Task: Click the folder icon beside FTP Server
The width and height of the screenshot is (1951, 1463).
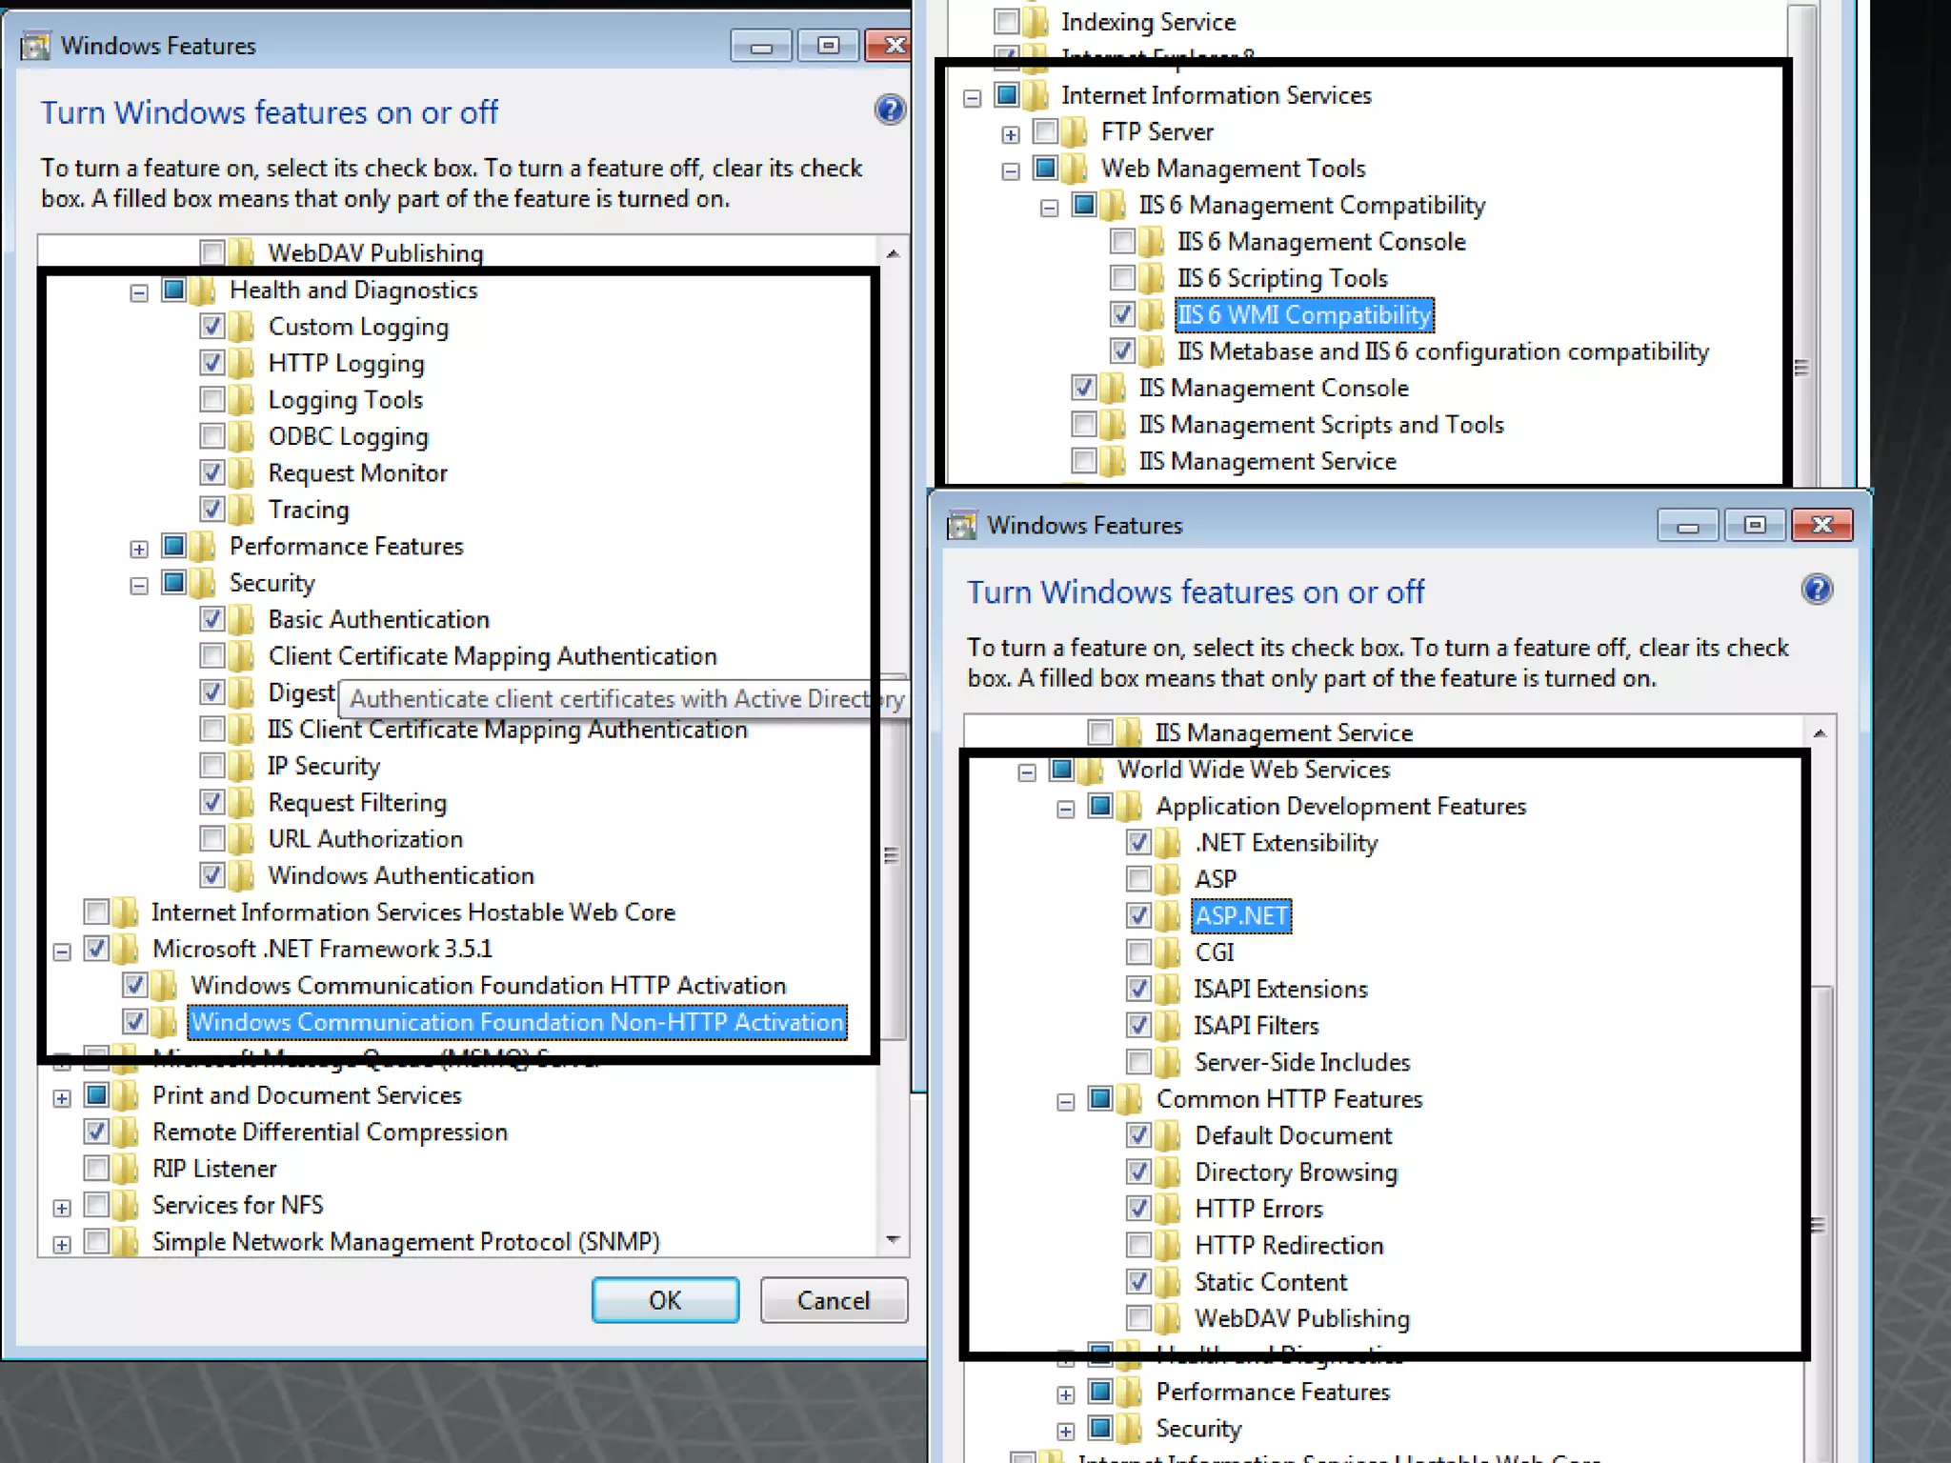Action: point(1076,131)
